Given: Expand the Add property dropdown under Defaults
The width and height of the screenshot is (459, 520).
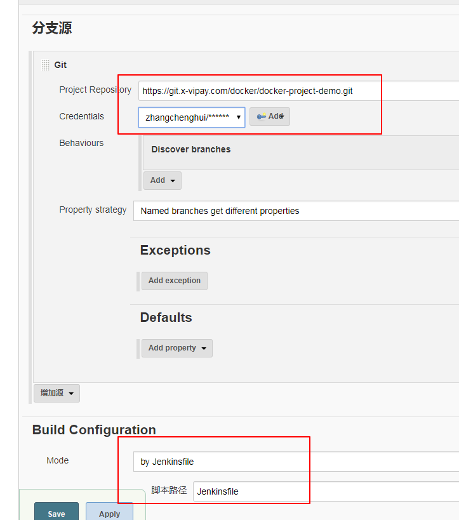Looking at the screenshot, I should [176, 348].
